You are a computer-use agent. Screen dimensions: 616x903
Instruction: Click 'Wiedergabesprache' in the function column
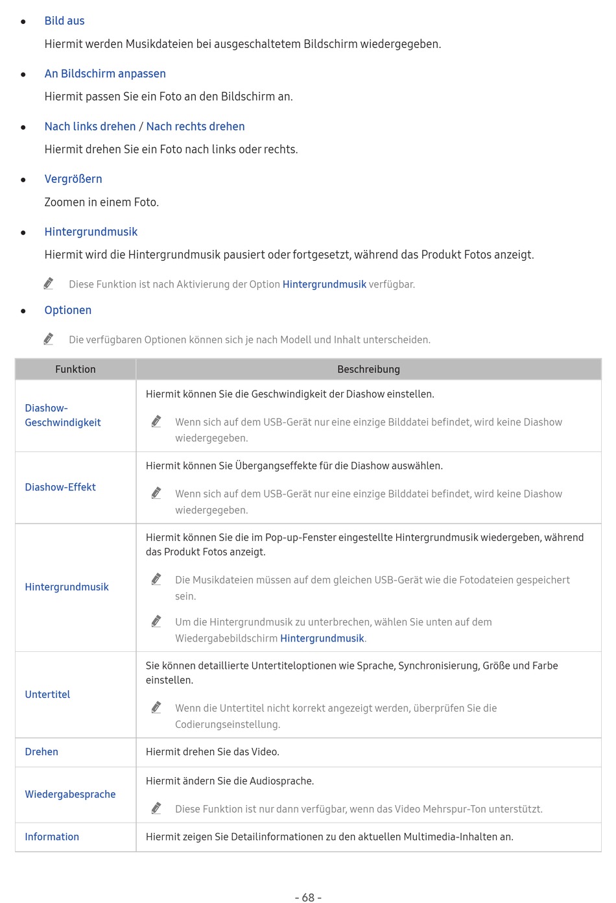click(70, 795)
